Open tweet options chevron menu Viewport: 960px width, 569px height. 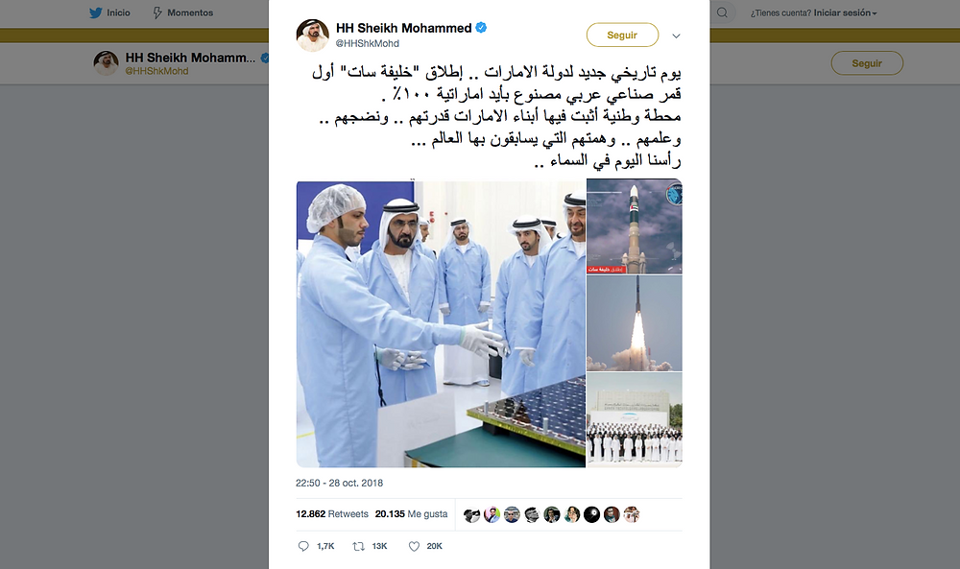[676, 36]
